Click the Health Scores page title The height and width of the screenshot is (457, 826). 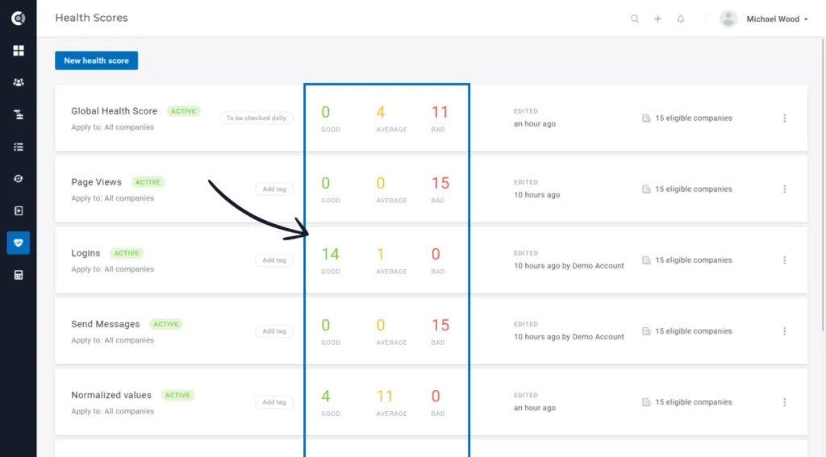(92, 18)
